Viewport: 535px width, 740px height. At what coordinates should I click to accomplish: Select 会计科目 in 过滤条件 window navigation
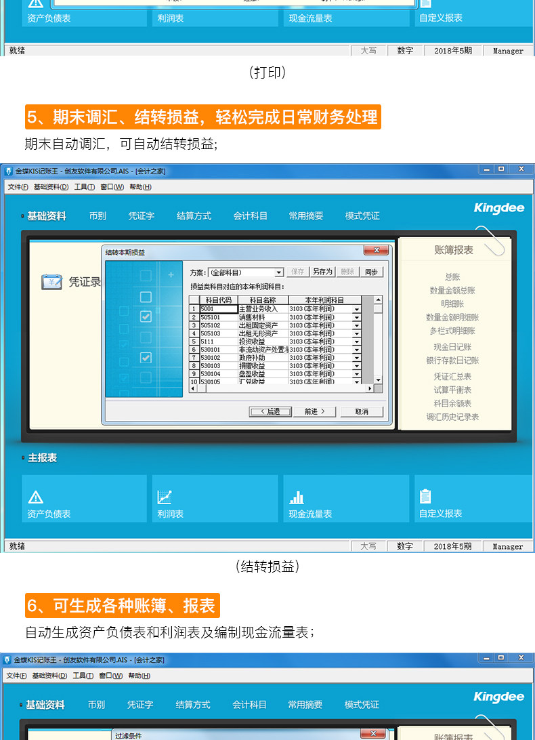(249, 705)
